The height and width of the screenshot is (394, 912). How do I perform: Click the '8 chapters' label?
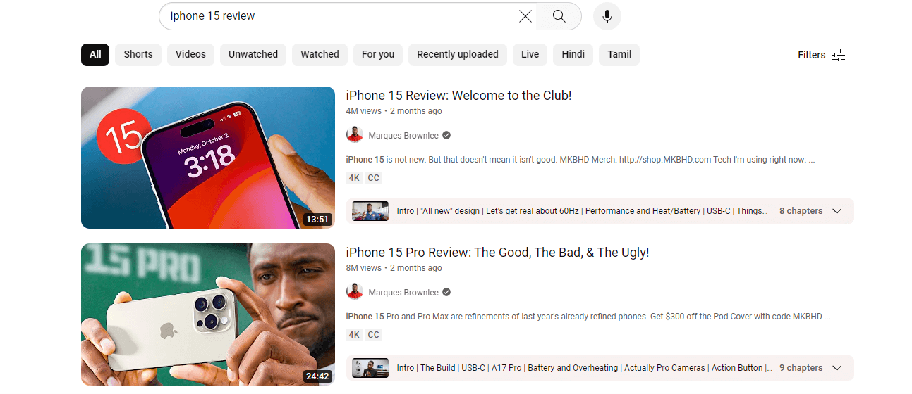tap(801, 211)
